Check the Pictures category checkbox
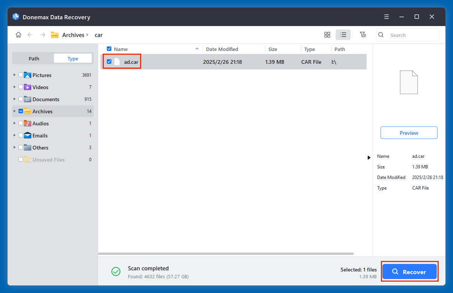This screenshot has width=453, height=293. coord(21,75)
